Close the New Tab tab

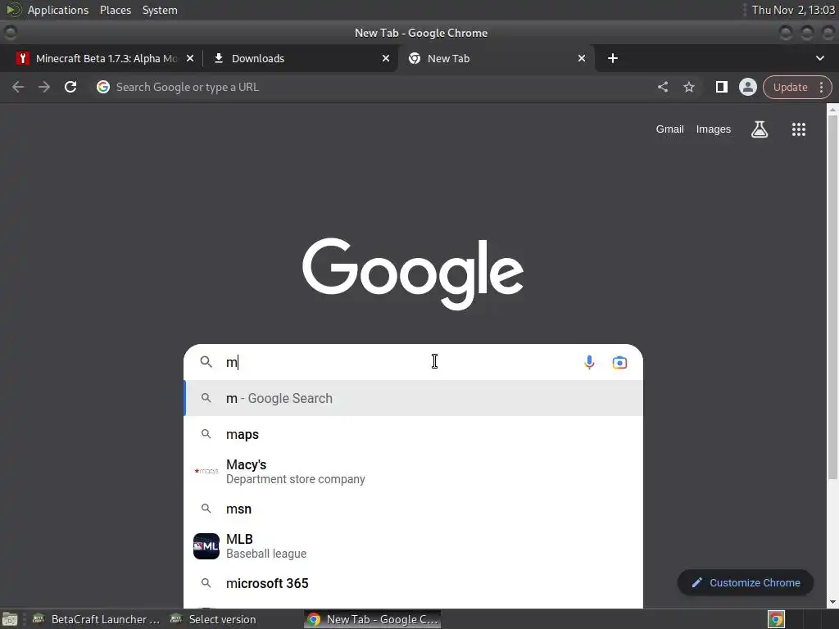tap(582, 58)
